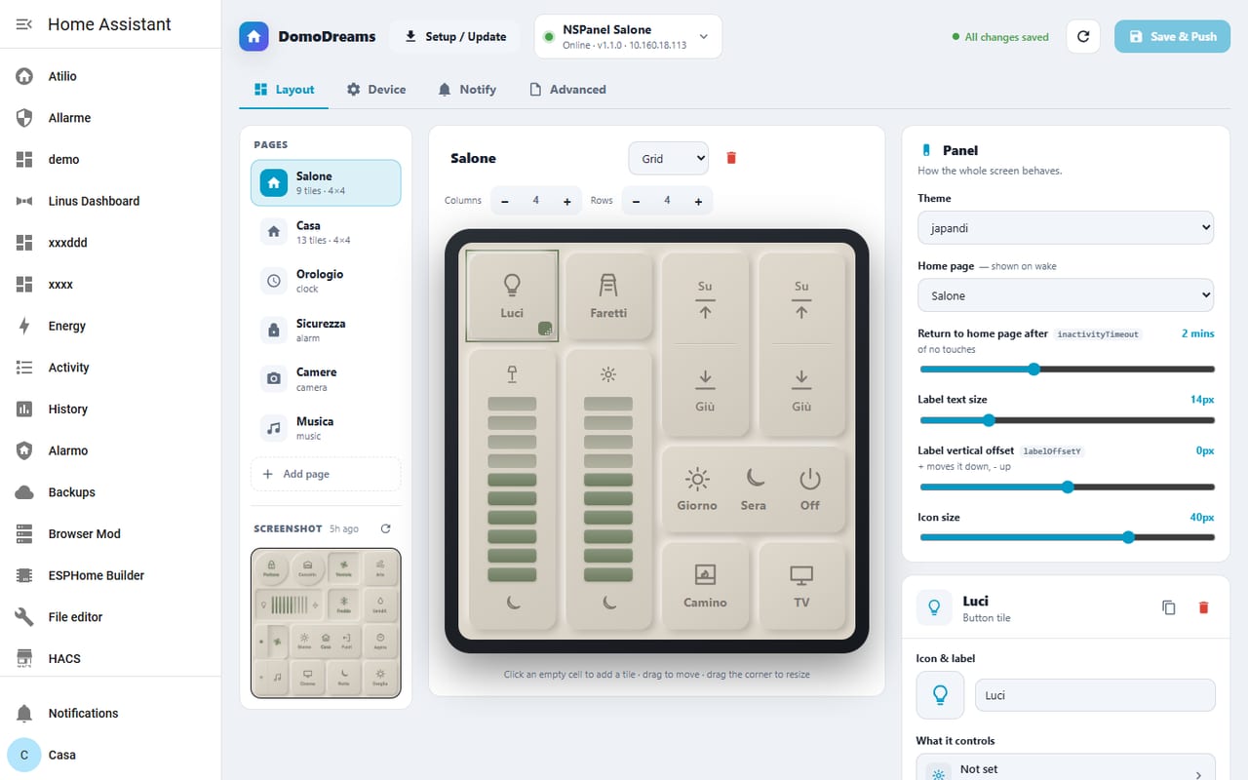This screenshot has width=1248, height=780.
Task: Open Backups cloud item in sidebar
Action: pyautogui.click(x=110, y=492)
